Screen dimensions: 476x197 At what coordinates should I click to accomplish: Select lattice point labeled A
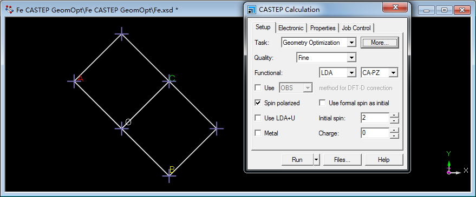(74, 81)
